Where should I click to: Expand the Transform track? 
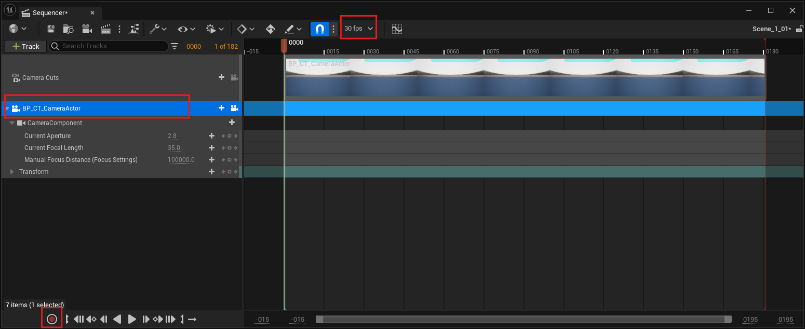(x=12, y=172)
